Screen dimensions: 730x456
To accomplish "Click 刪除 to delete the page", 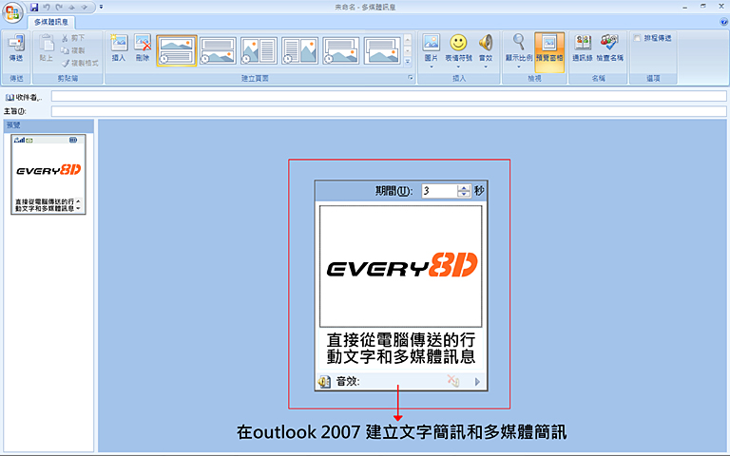I will click(143, 48).
